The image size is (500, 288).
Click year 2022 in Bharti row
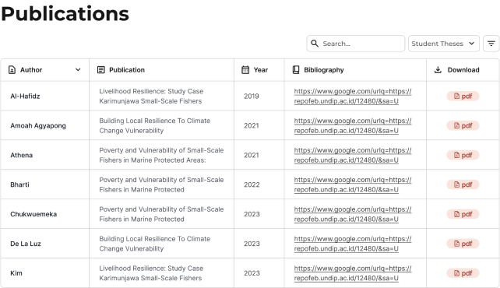pos(252,184)
